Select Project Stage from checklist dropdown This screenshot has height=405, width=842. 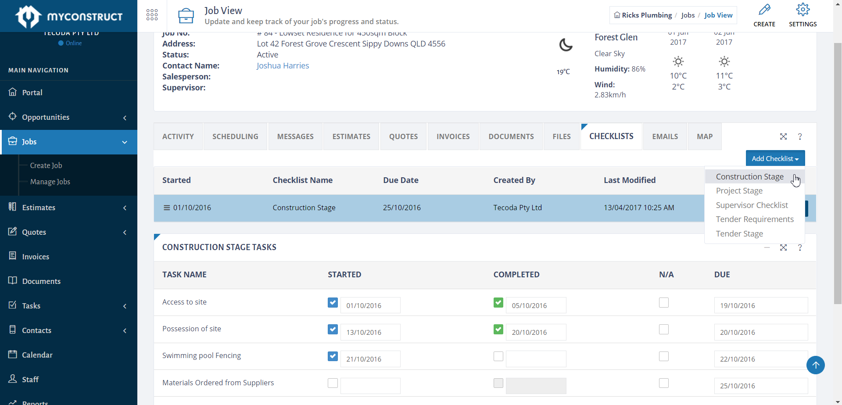[x=755, y=190]
